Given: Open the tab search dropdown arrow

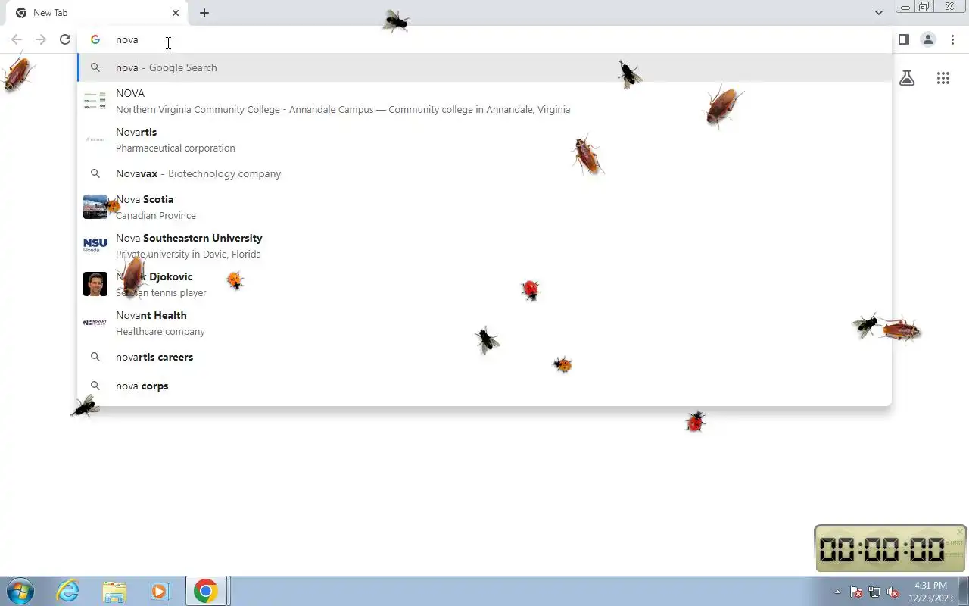Looking at the screenshot, I should (x=878, y=13).
